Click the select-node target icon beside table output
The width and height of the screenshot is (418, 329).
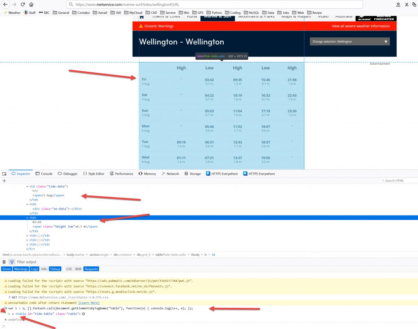point(83,314)
